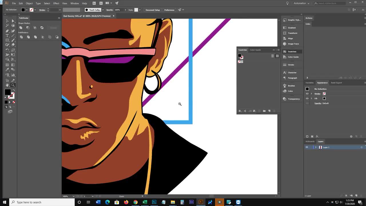Open Image Trace panel from dock

click(x=291, y=44)
